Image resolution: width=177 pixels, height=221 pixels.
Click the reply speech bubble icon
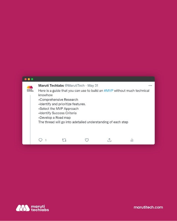coord(41,140)
